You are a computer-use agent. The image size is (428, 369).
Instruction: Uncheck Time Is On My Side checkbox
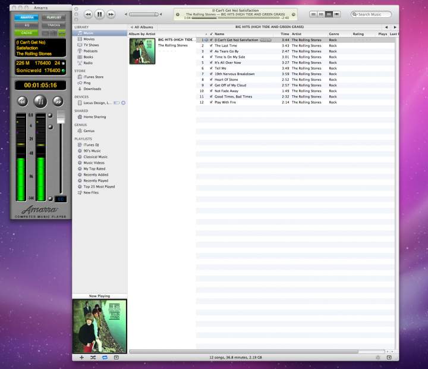point(211,57)
